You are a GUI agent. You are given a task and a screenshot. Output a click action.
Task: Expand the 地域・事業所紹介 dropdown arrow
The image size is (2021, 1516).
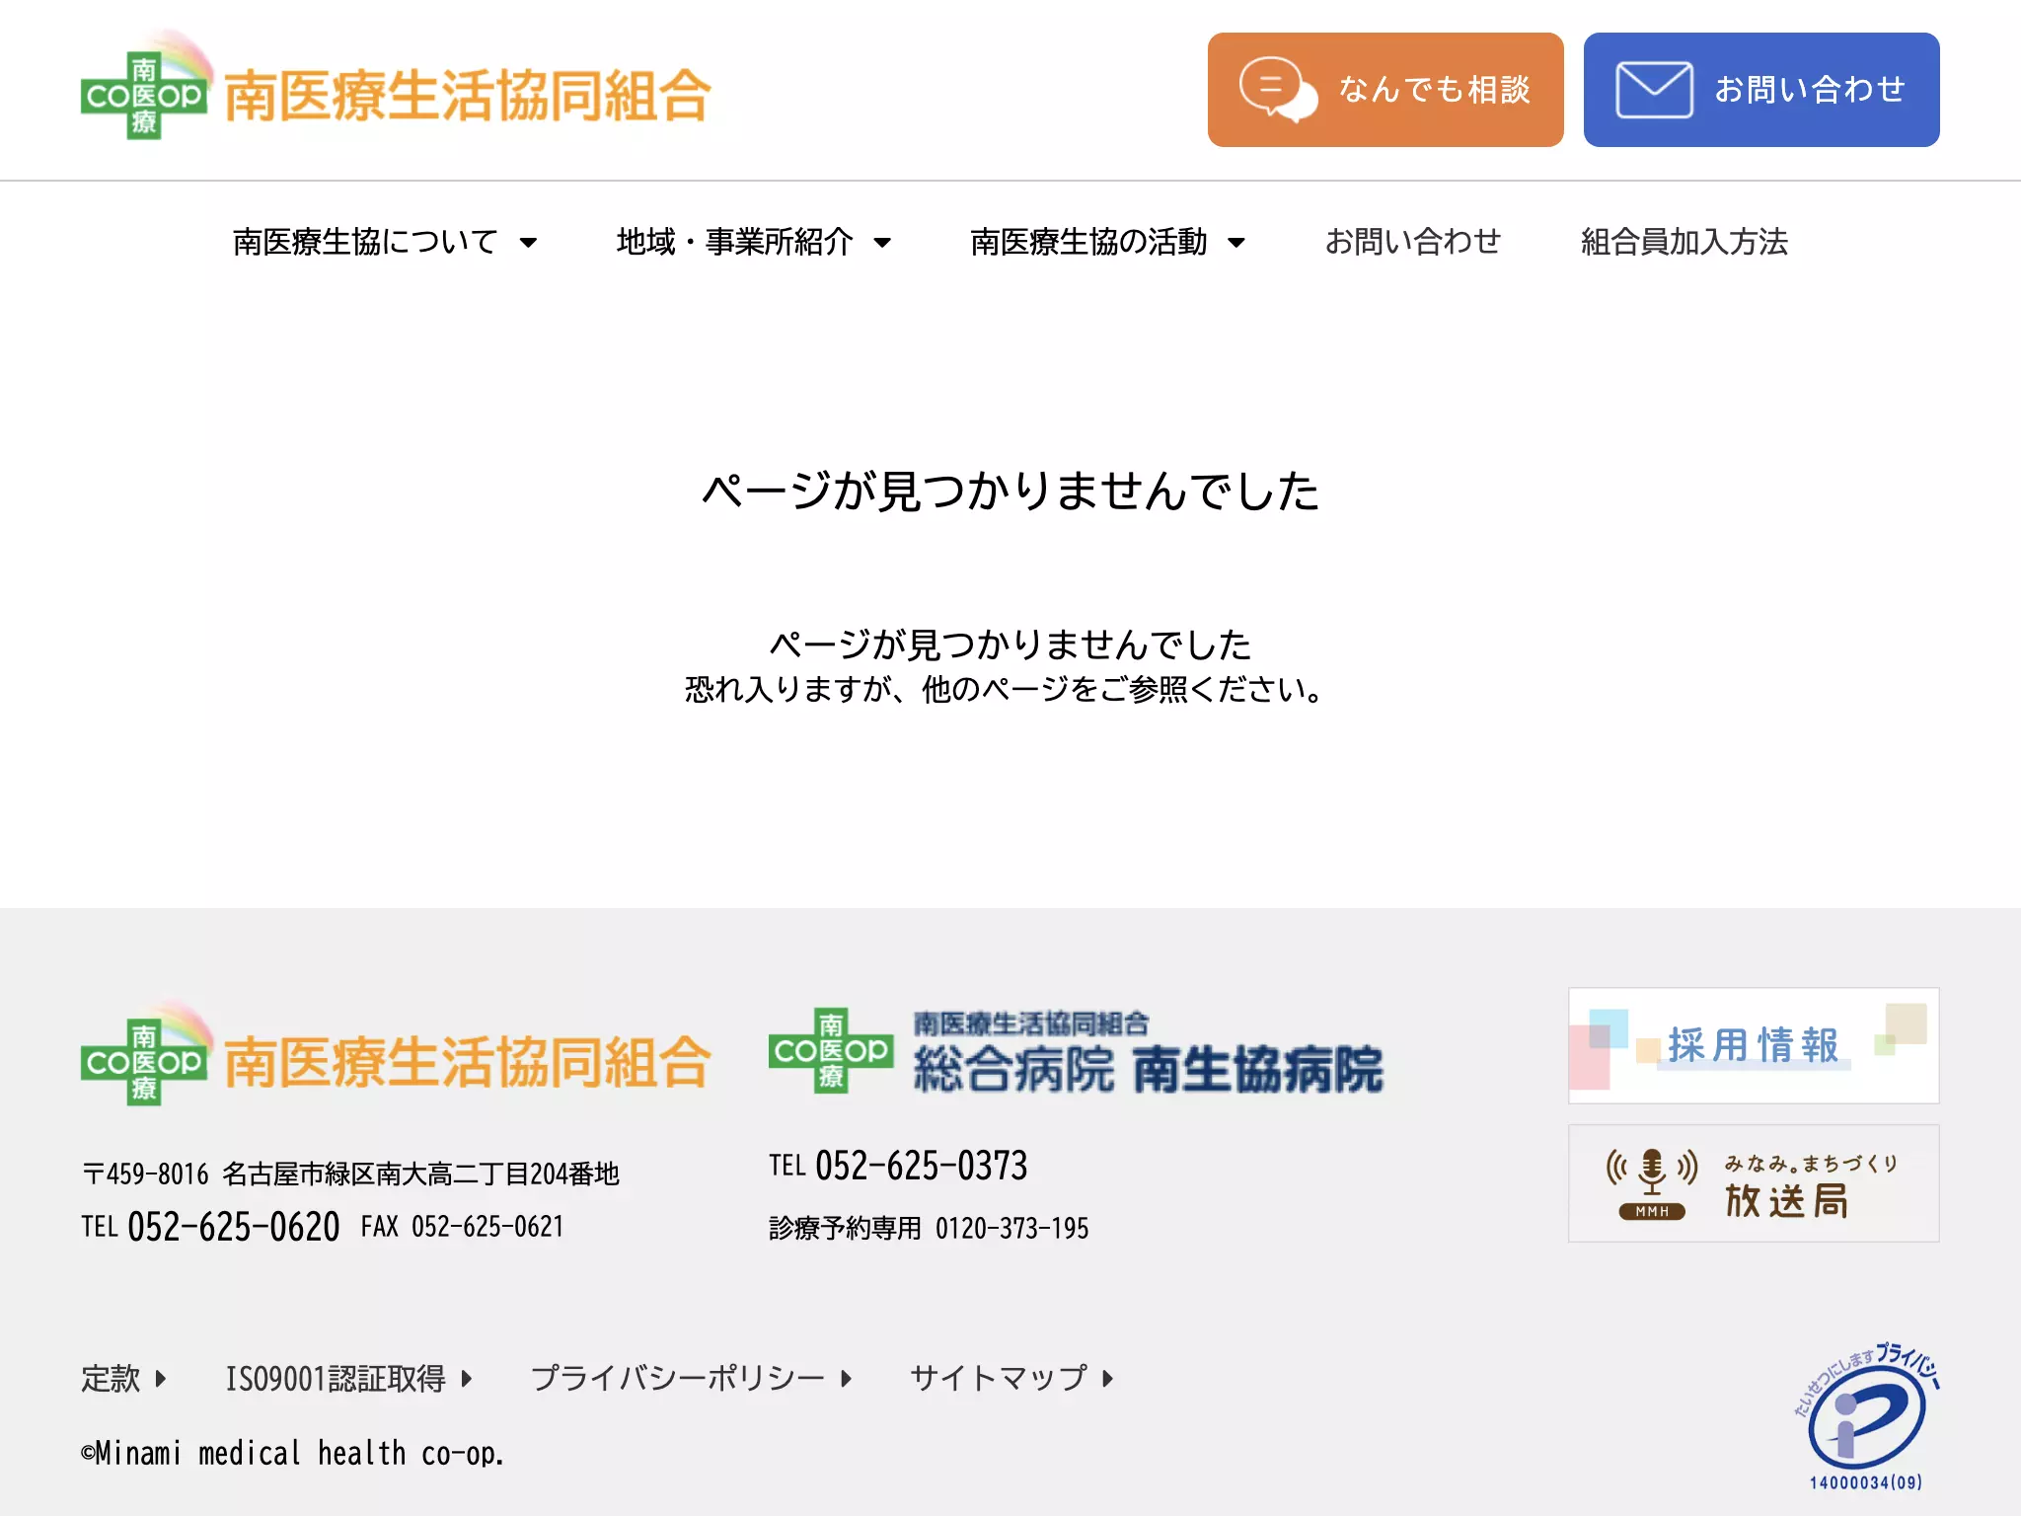coord(882,243)
